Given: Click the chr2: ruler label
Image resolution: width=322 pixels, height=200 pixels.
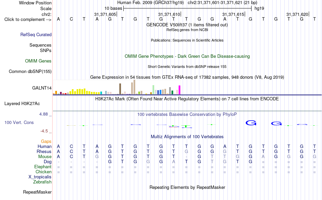Looking at the screenshot, I should click(47, 14).
